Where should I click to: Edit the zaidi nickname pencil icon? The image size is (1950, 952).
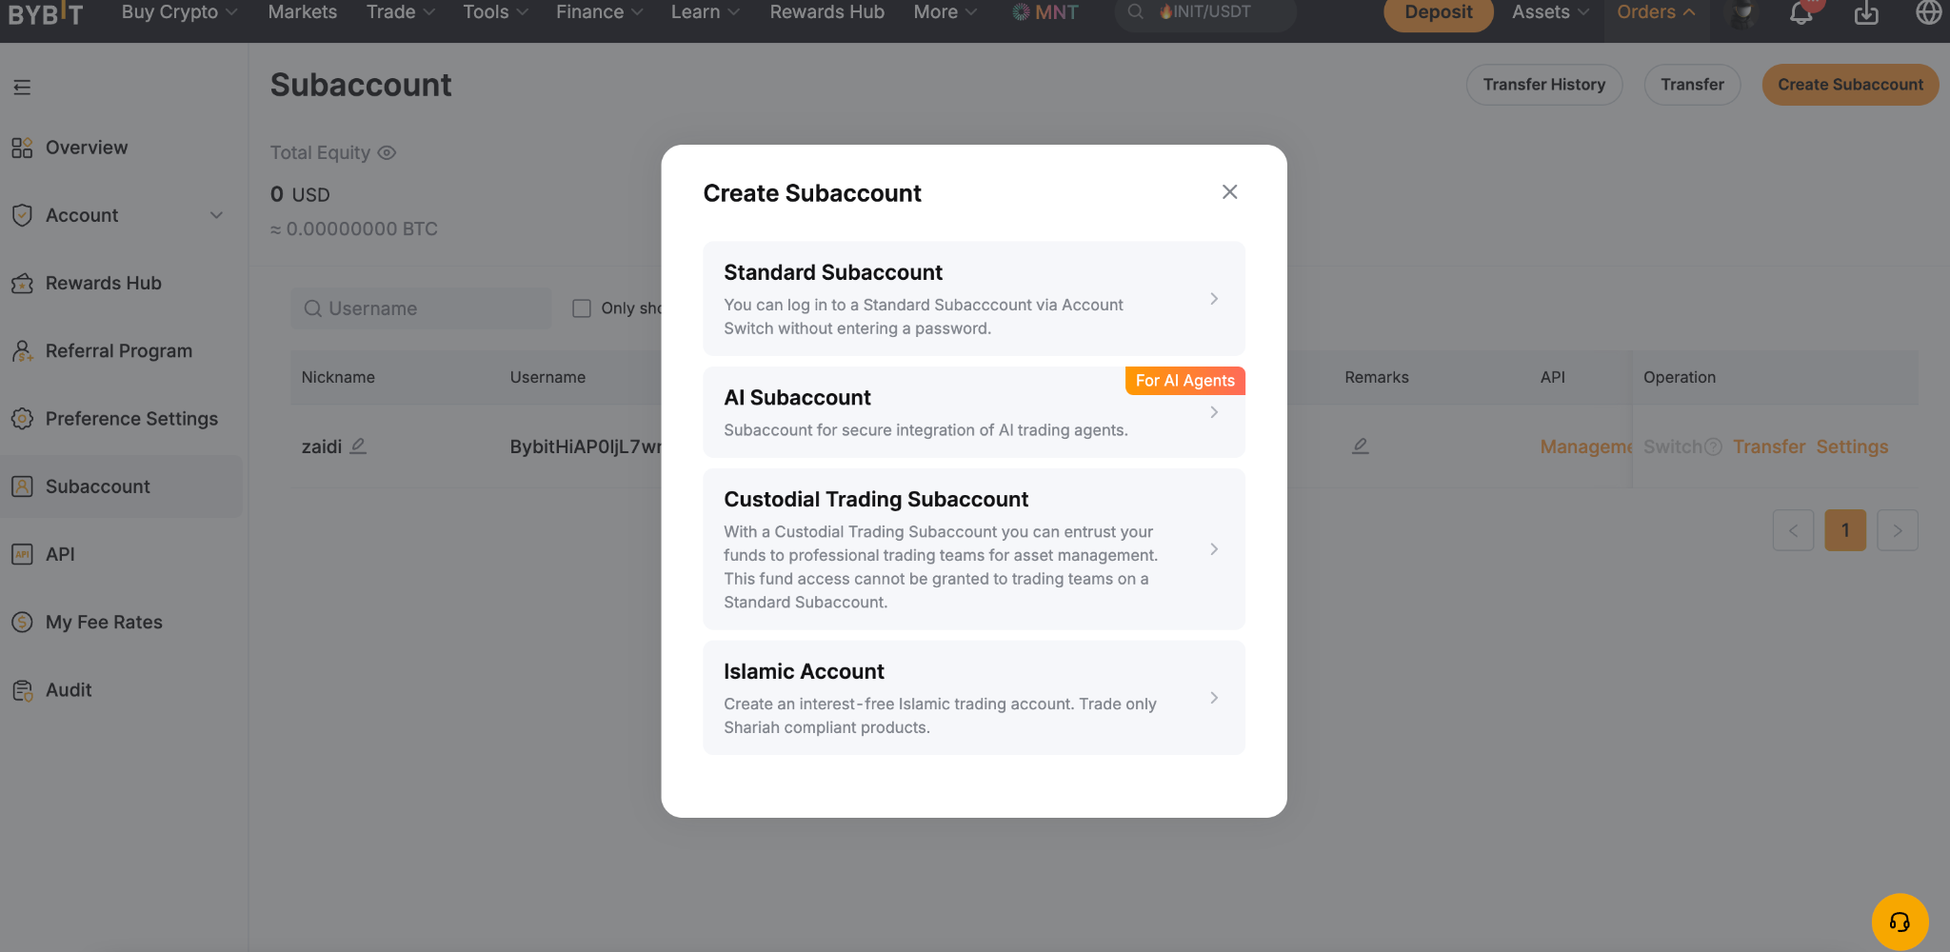[358, 446]
